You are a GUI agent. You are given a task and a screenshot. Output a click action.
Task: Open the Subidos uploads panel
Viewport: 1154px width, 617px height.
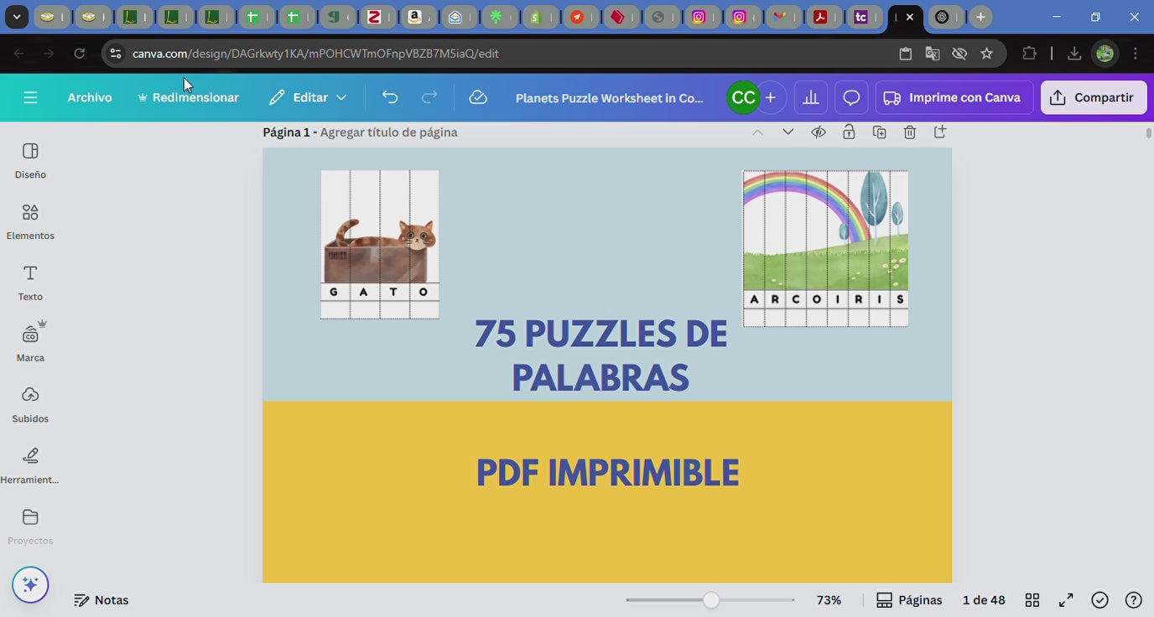point(30,404)
